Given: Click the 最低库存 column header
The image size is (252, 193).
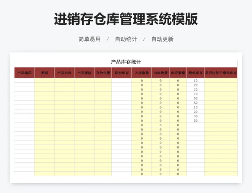Looking at the screenshot, I should [x=195, y=73].
